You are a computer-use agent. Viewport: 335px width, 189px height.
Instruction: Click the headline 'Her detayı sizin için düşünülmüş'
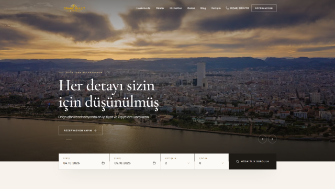click(109, 94)
